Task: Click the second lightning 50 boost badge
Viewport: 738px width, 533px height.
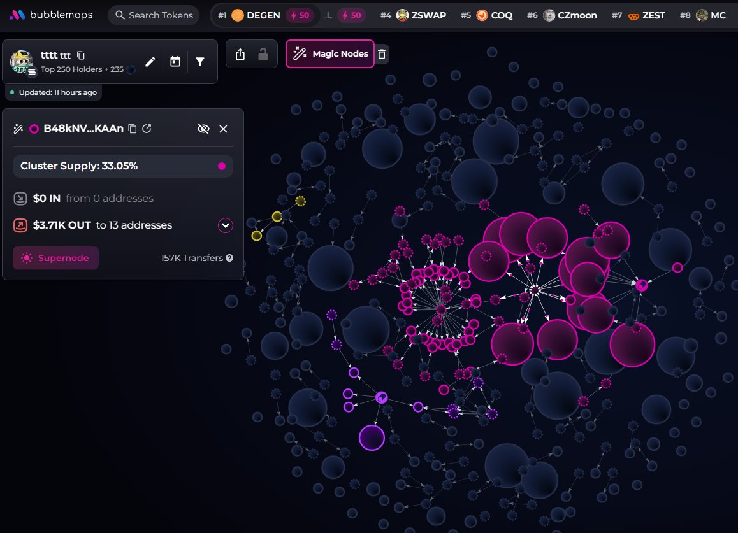Action: coord(352,15)
